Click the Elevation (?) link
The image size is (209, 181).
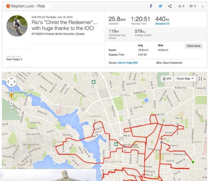click(x=162, y=24)
